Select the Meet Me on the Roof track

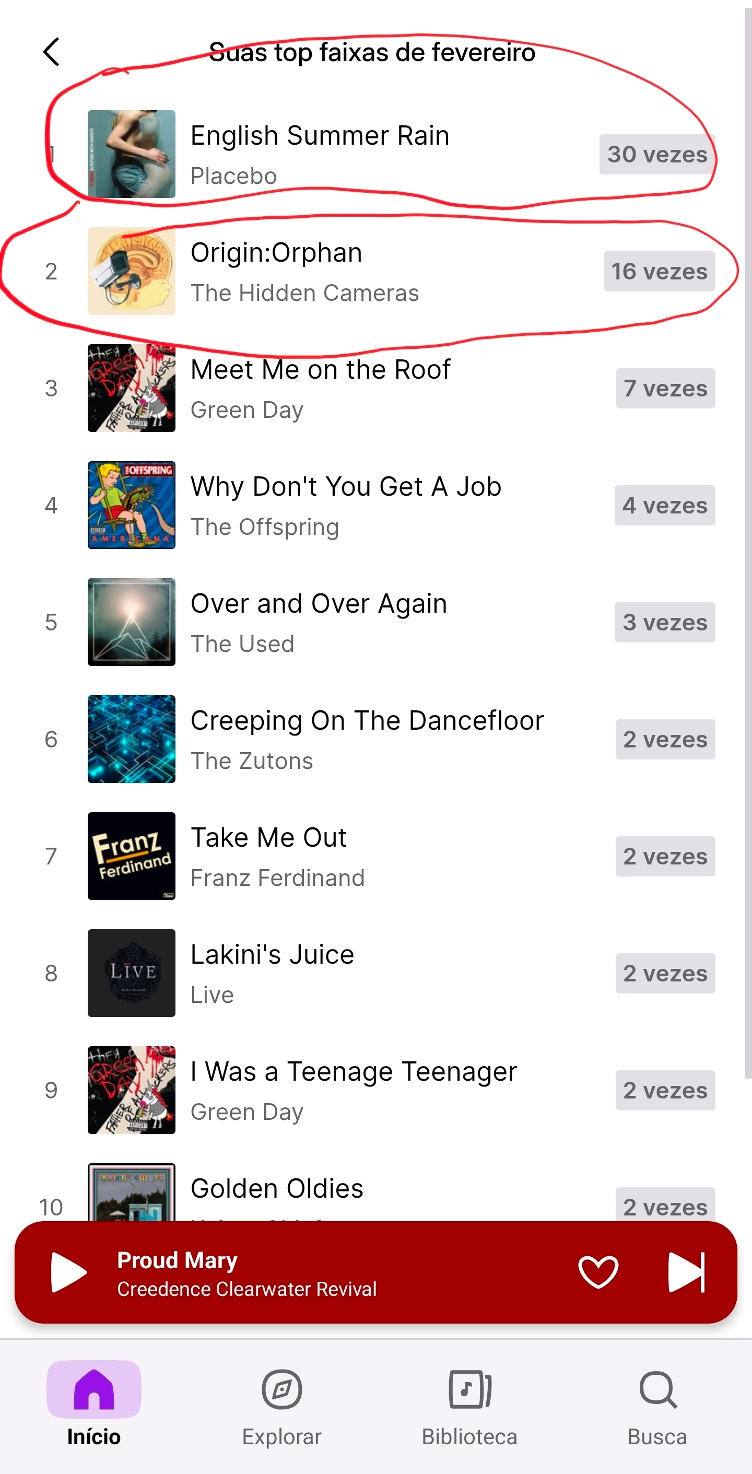click(x=321, y=370)
